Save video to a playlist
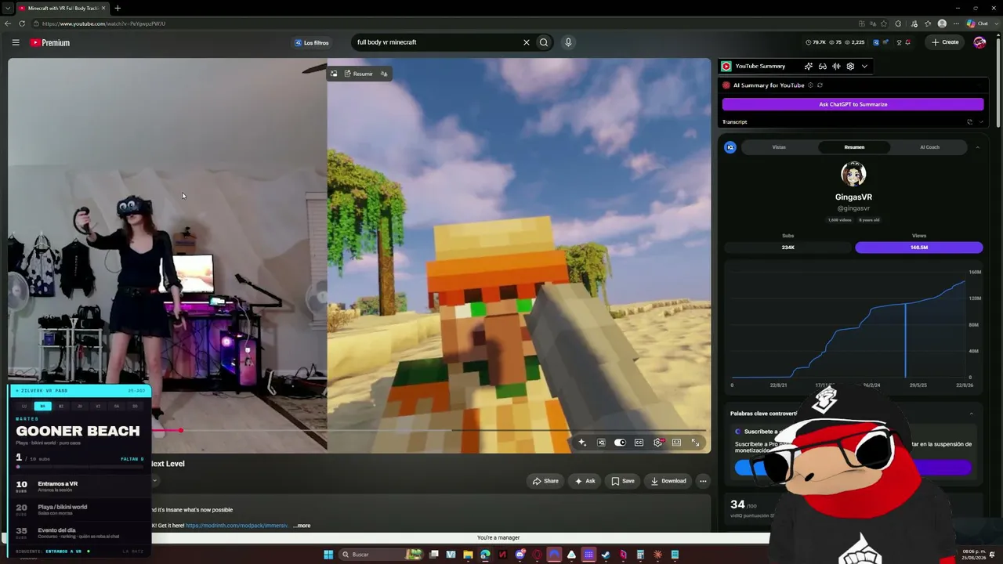This screenshot has height=564, width=1003. 623,481
